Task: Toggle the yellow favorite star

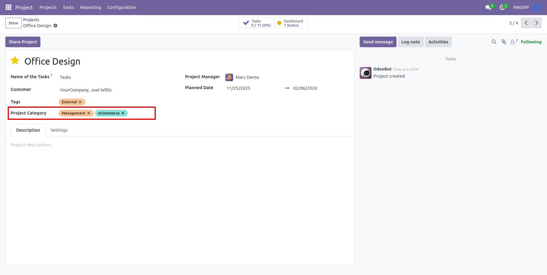Action: coord(15,60)
